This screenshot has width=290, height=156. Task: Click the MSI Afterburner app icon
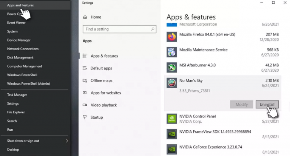pos(172,67)
